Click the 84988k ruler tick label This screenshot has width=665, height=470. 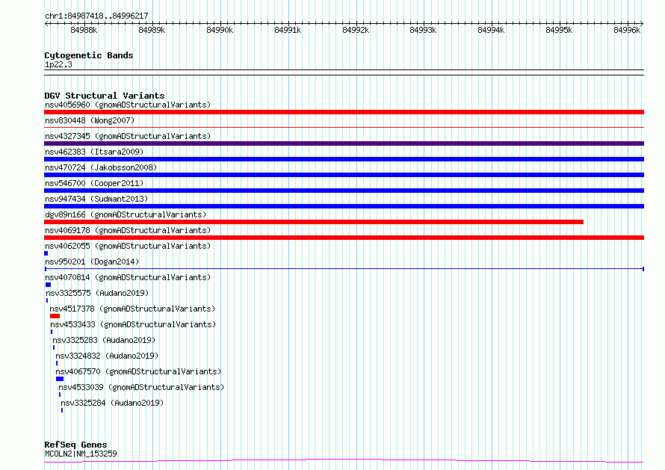pyautogui.click(x=84, y=30)
